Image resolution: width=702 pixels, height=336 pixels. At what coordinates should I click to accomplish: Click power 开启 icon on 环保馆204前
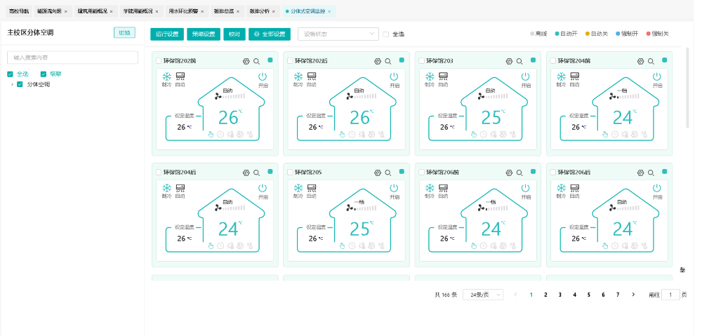[657, 76]
